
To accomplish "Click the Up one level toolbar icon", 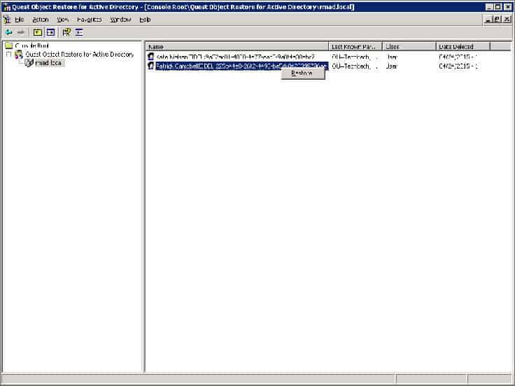I will pos(38,32).
